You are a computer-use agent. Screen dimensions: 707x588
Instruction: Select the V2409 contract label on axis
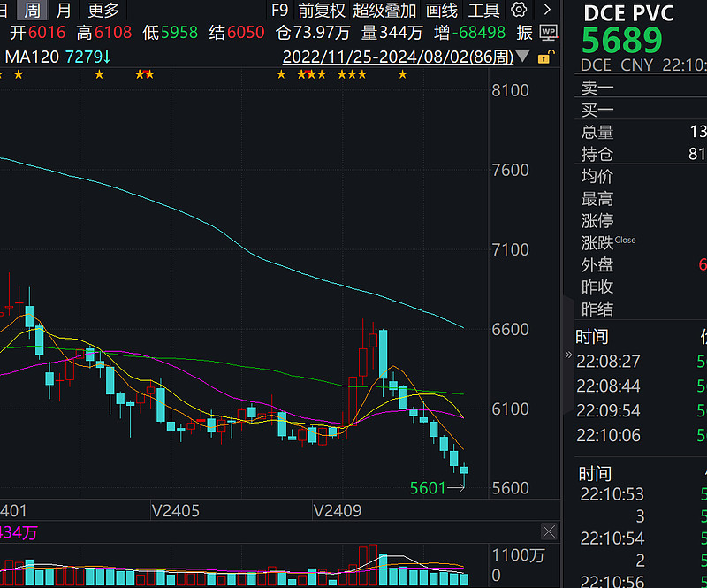click(338, 511)
